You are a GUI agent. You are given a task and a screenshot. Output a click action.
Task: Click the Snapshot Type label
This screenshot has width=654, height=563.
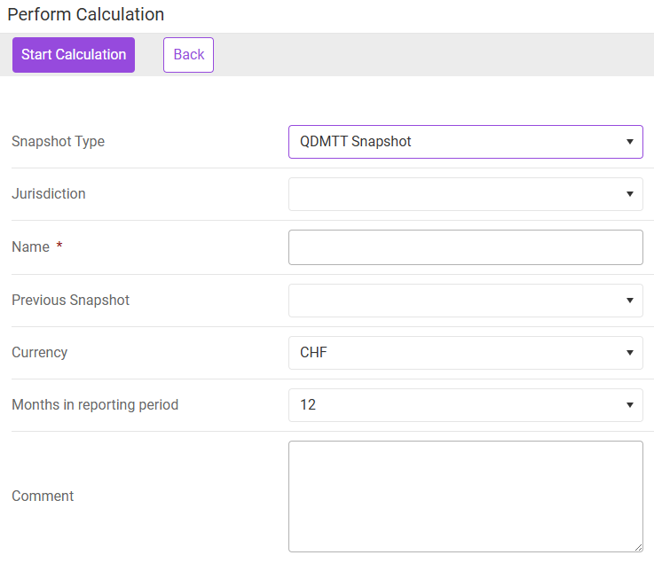[x=58, y=142]
